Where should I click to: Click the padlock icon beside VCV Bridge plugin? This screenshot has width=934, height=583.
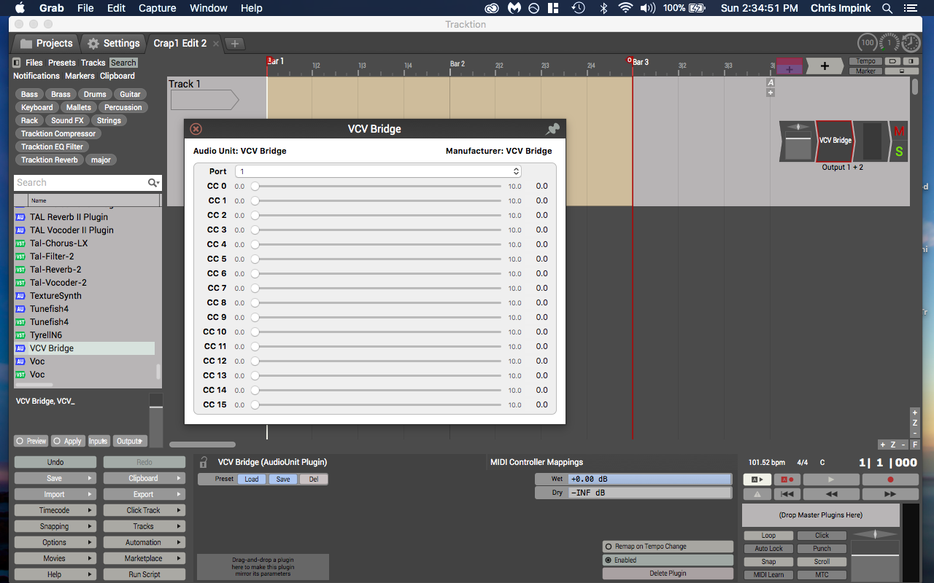coord(204,462)
